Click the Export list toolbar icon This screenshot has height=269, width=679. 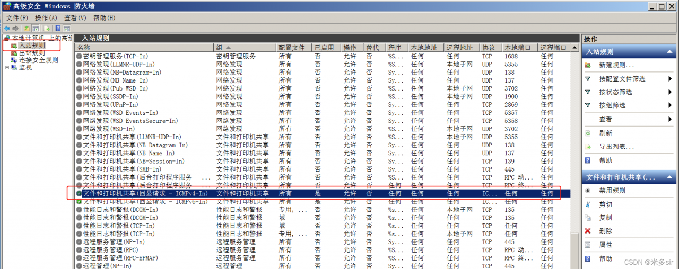tap(47, 28)
